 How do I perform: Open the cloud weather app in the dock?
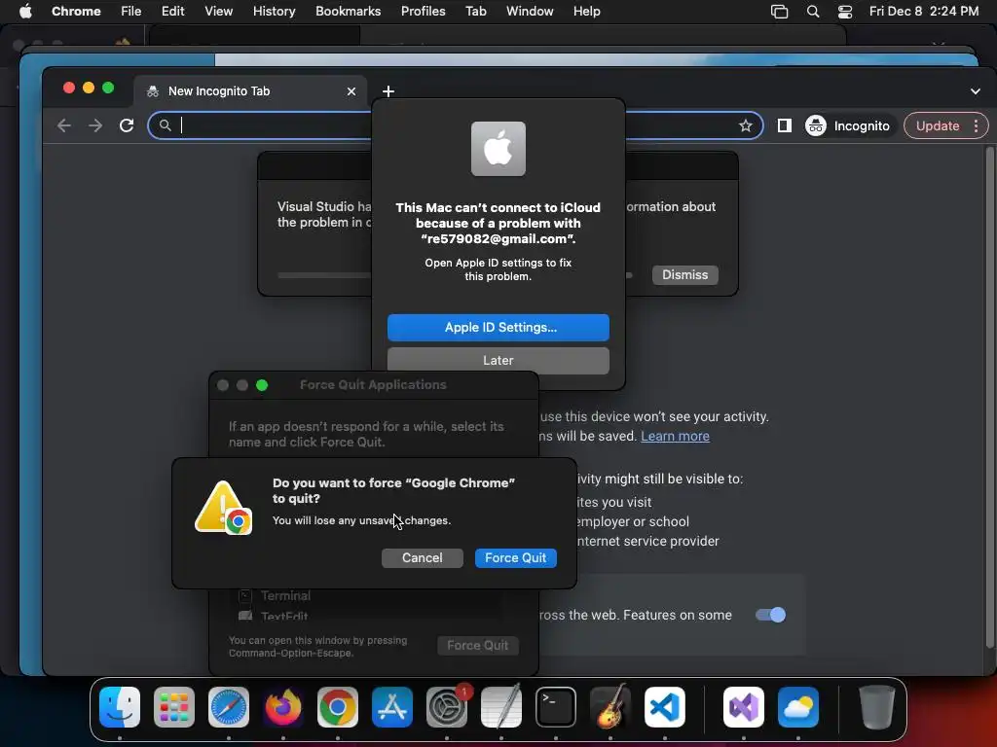[x=798, y=707]
